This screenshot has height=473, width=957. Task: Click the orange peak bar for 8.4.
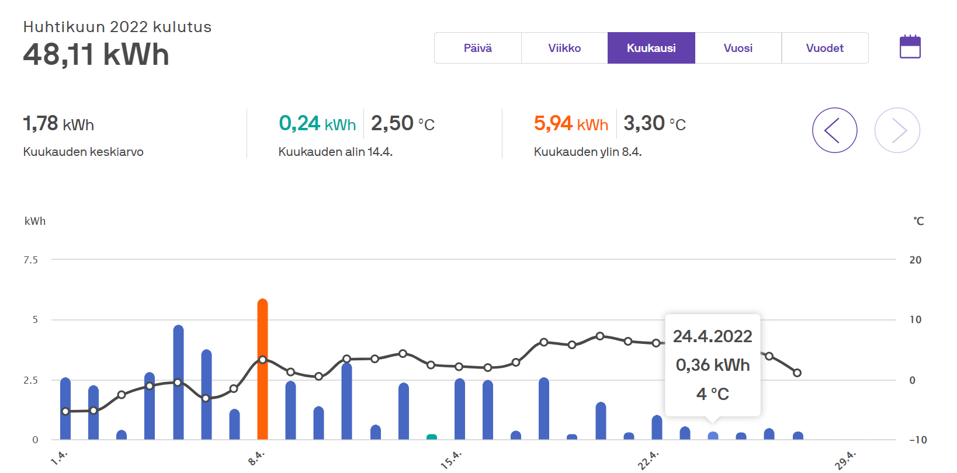[x=262, y=369]
